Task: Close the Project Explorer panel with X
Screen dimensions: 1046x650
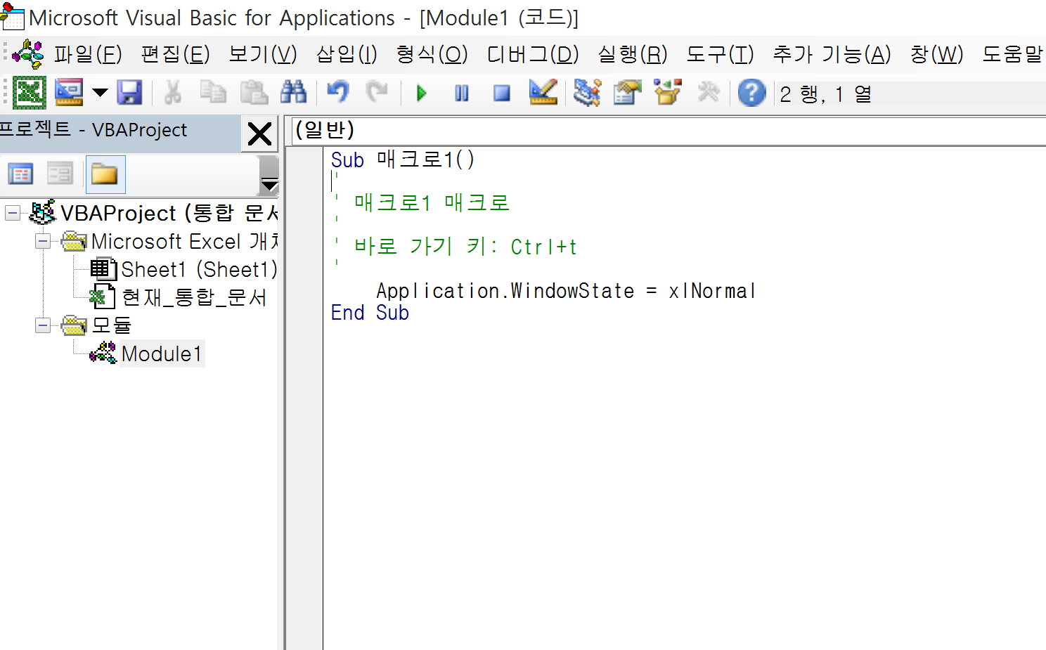Action: 259,133
